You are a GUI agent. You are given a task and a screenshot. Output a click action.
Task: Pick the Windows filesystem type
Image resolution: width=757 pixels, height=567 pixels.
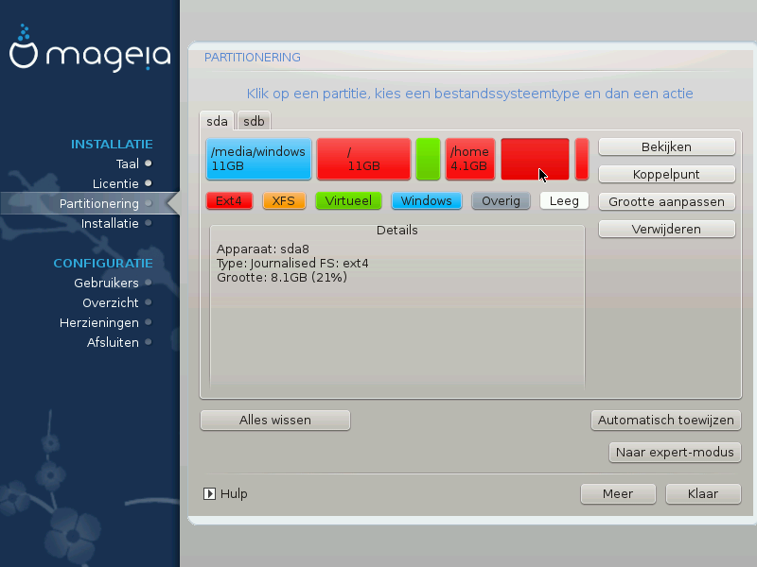coord(427,200)
